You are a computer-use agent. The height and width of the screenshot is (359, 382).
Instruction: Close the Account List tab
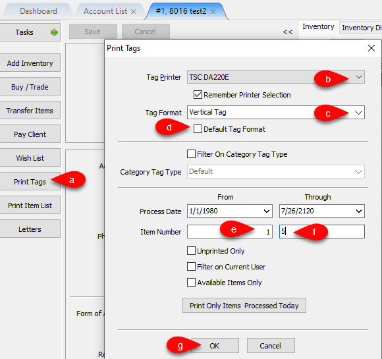(x=133, y=11)
